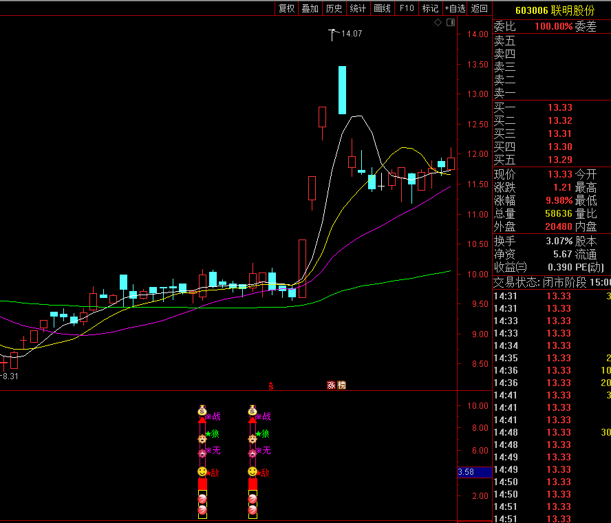Click the 涨 badge icon

(x=331, y=385)
